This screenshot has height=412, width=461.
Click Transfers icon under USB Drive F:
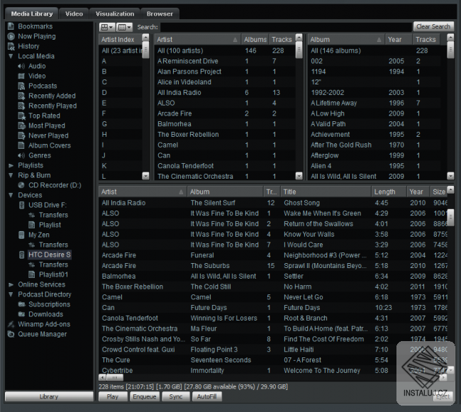[32, 215]
